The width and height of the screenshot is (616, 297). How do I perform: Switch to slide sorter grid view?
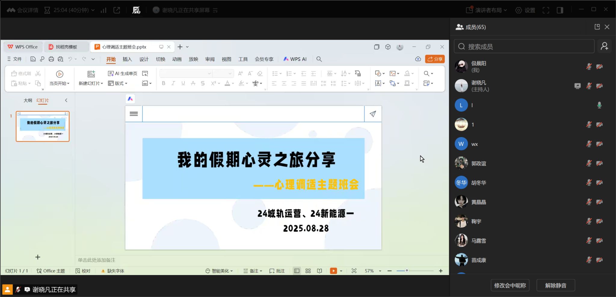(308, 271)
